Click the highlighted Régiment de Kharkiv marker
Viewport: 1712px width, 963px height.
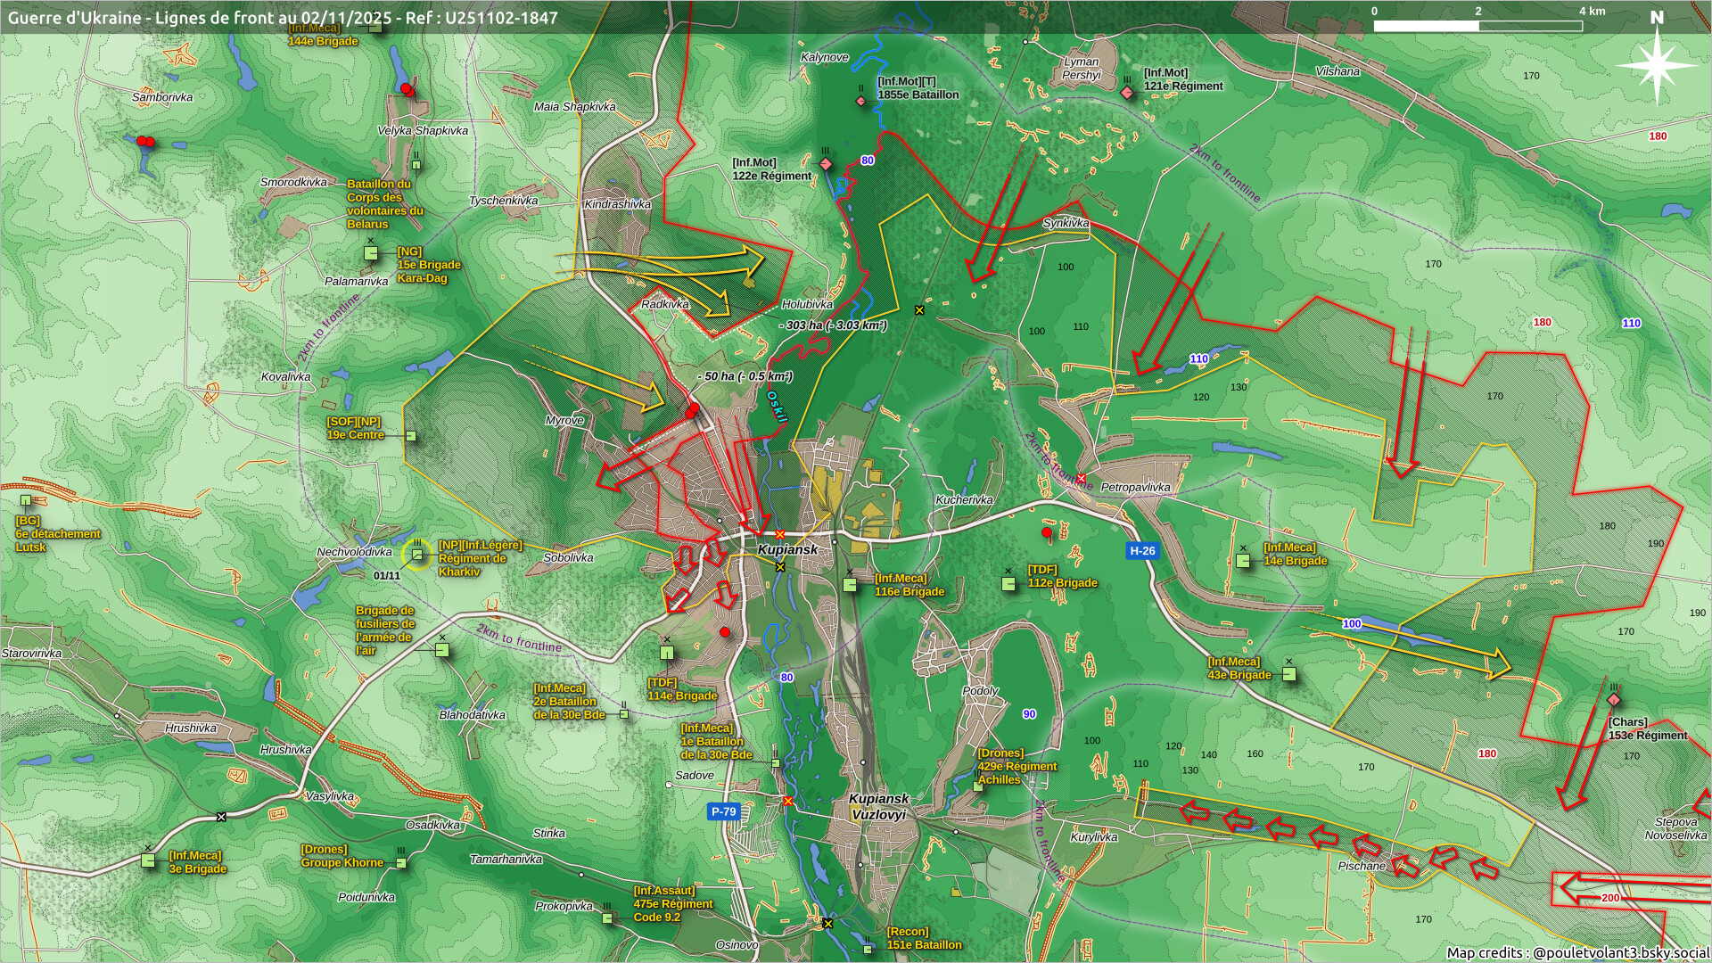tap(416, 555)
